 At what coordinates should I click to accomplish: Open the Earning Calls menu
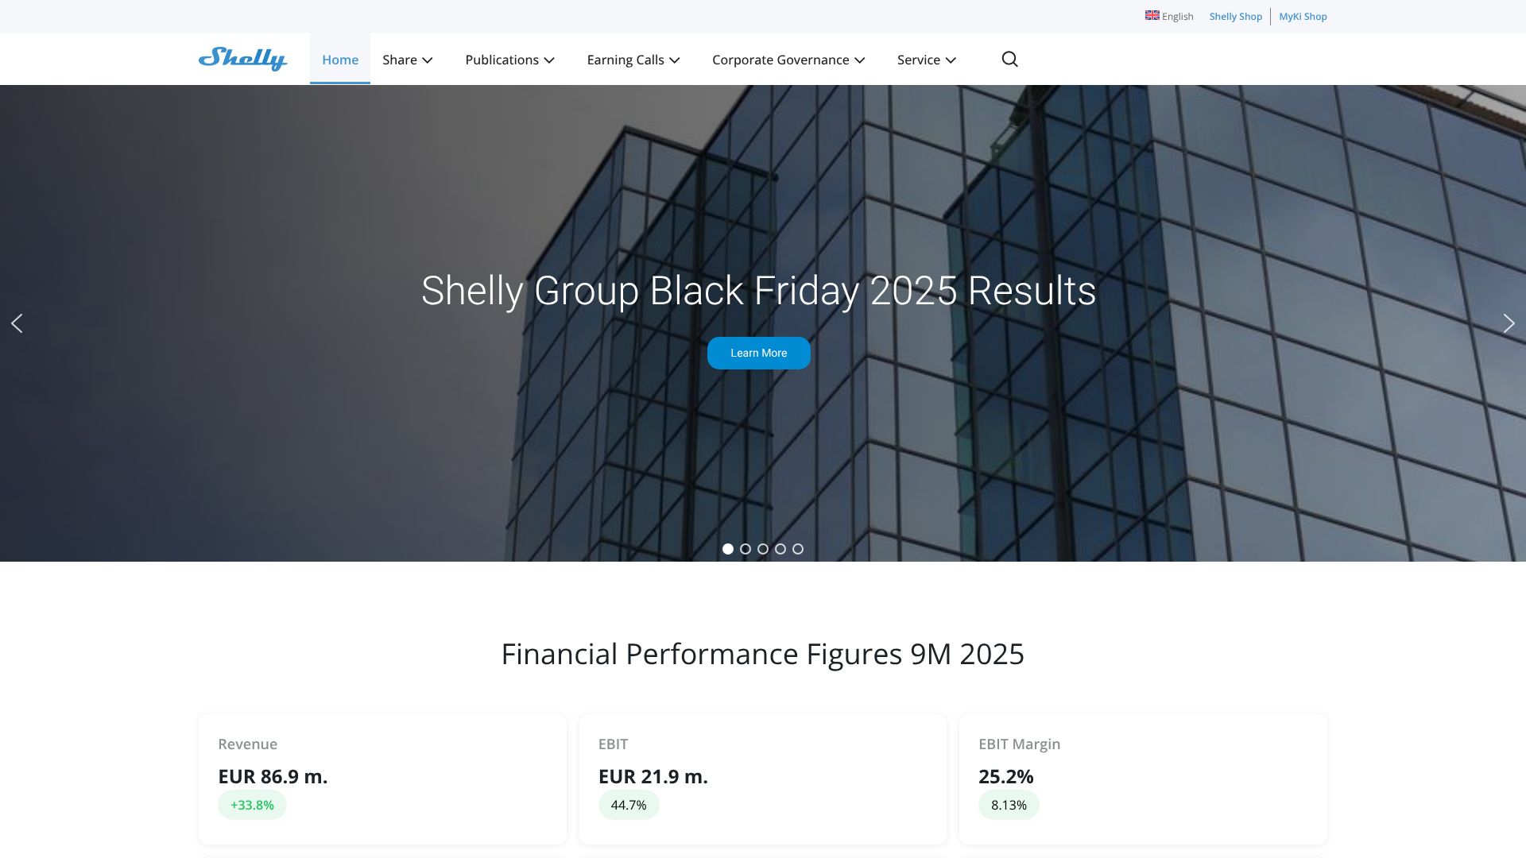(633, 60)
